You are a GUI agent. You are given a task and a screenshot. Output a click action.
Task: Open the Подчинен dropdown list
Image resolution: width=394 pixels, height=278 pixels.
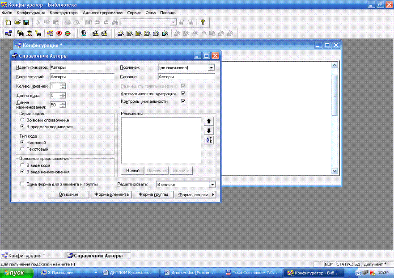click(x=212, y=67)
